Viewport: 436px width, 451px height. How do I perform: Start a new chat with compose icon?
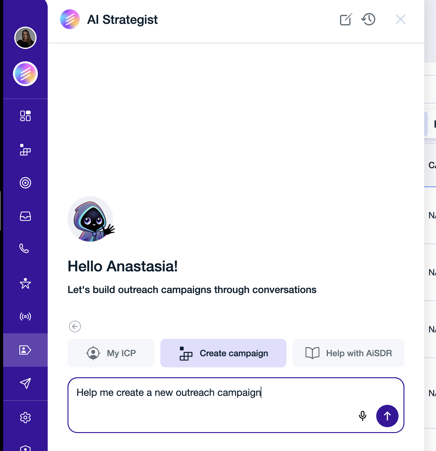tap(346, 20)
